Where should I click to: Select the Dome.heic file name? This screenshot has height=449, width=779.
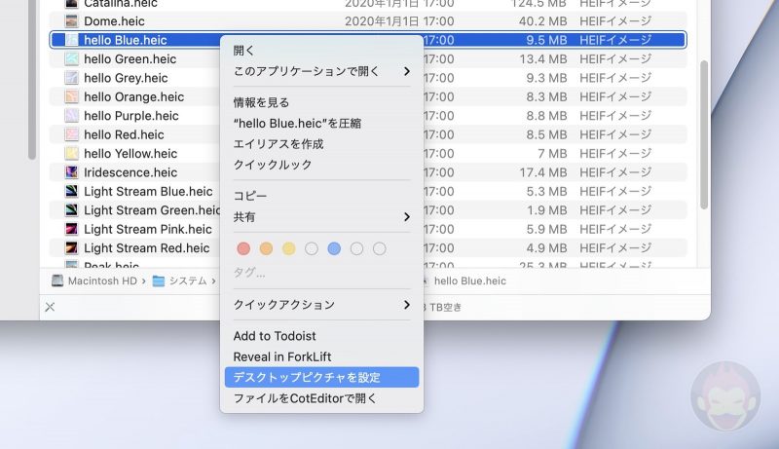coord(114,21)
